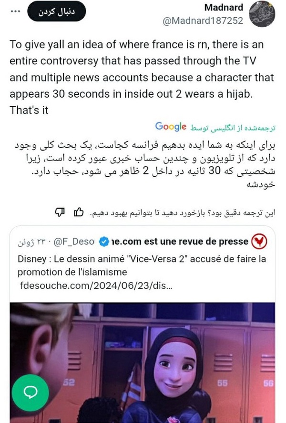Open the Inside Out 2 hijab image
Screen dimensions: 286x423
pyautogui.click(x=143, y=363)
